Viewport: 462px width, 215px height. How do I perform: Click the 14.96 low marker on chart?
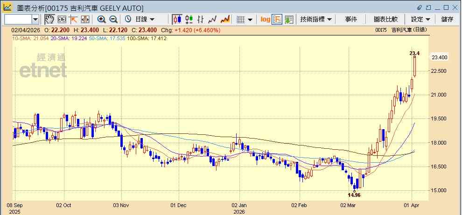click(354, 195)
